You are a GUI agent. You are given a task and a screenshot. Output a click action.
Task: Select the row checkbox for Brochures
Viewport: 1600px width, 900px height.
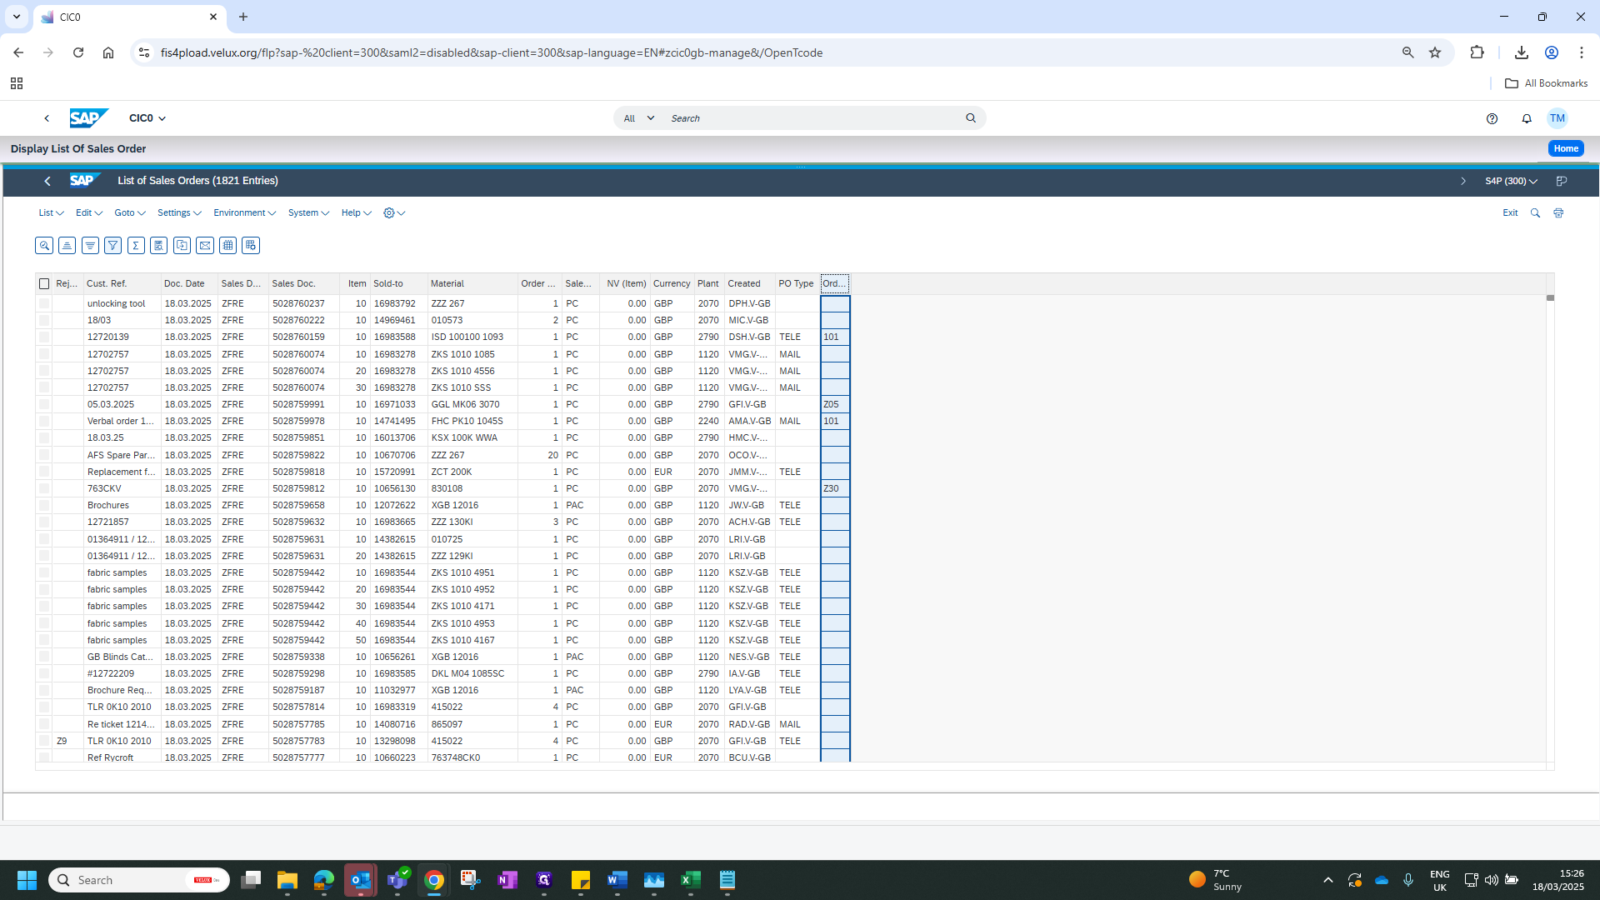click(44, 505)
